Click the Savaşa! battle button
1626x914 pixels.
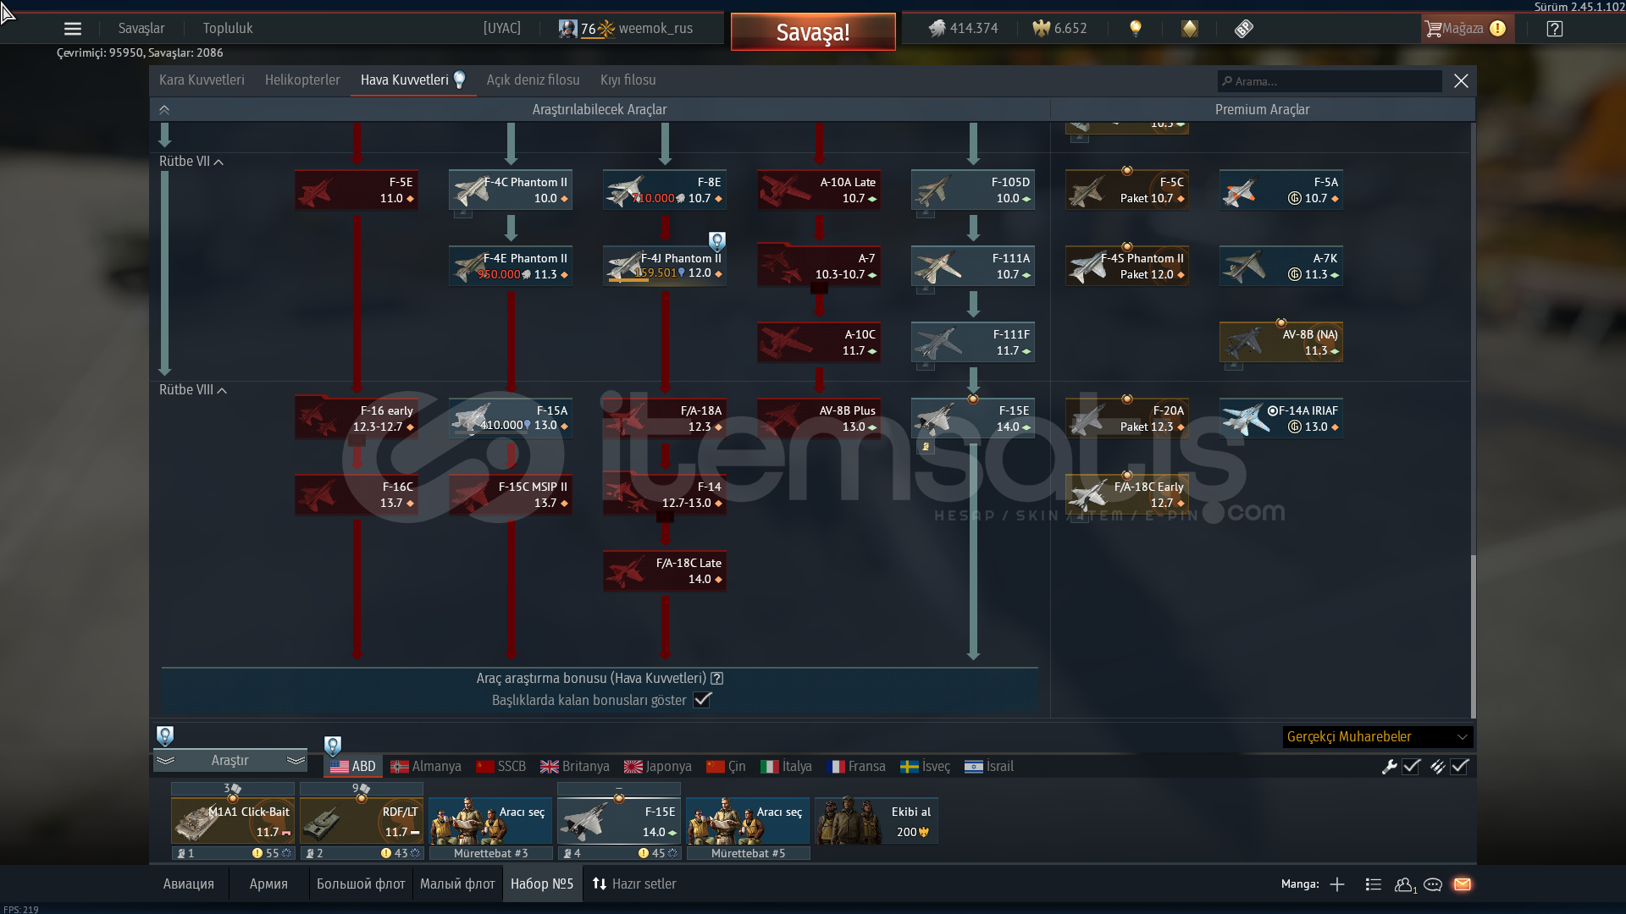[813, 32]
